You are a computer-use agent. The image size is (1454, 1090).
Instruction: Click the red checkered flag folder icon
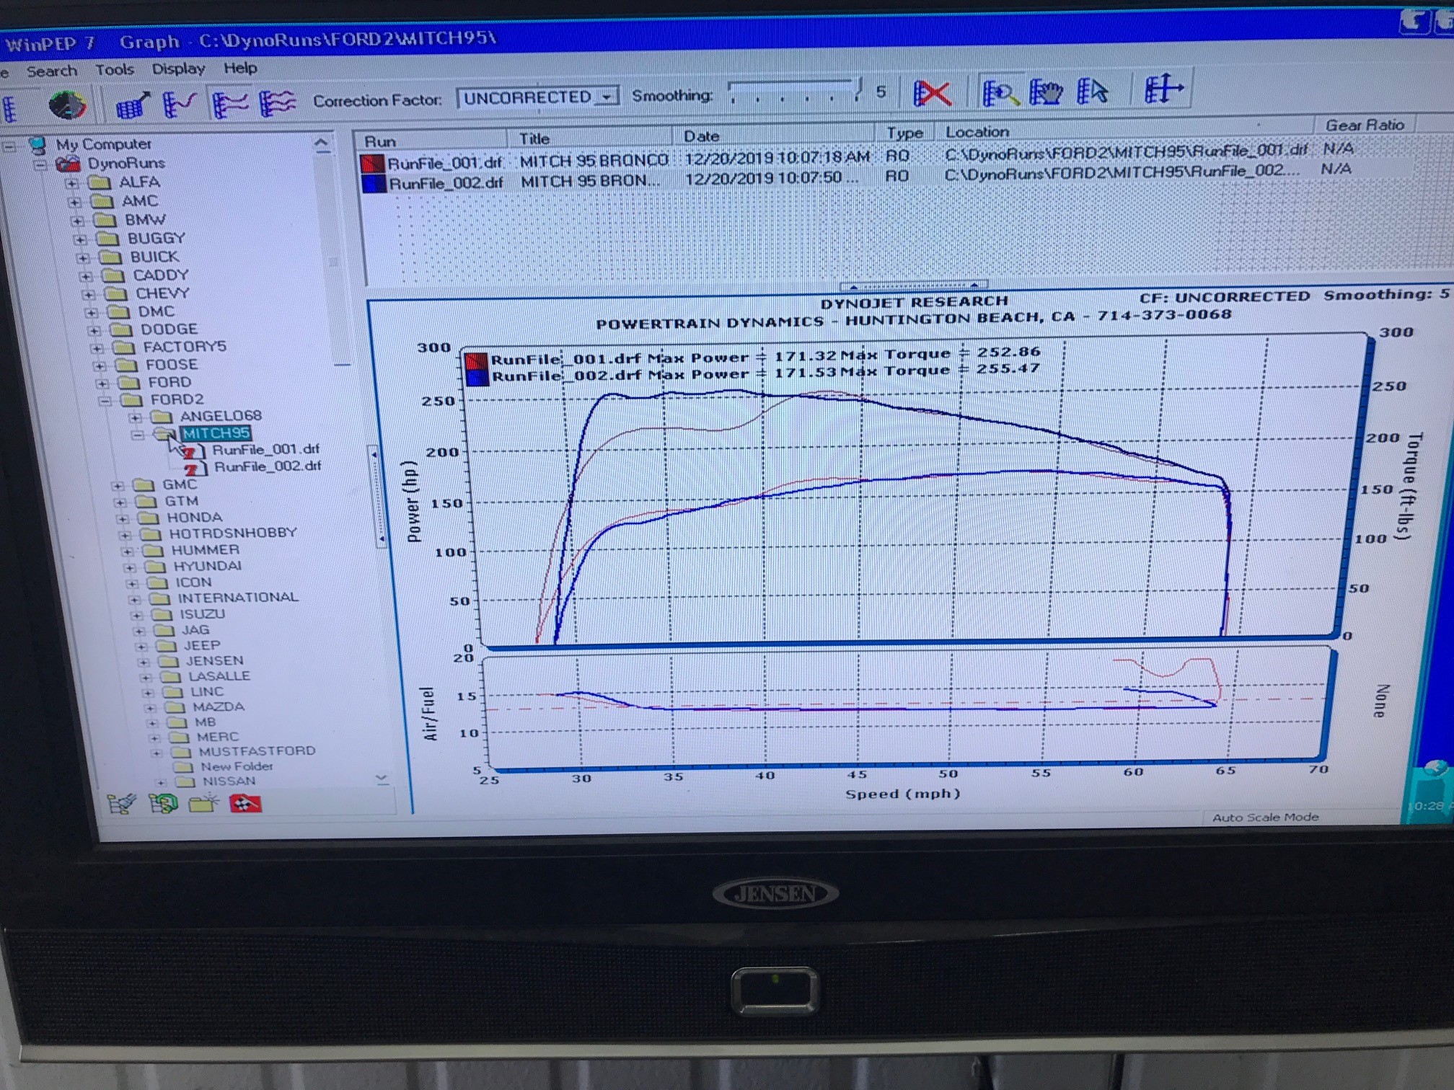point(245,802)
